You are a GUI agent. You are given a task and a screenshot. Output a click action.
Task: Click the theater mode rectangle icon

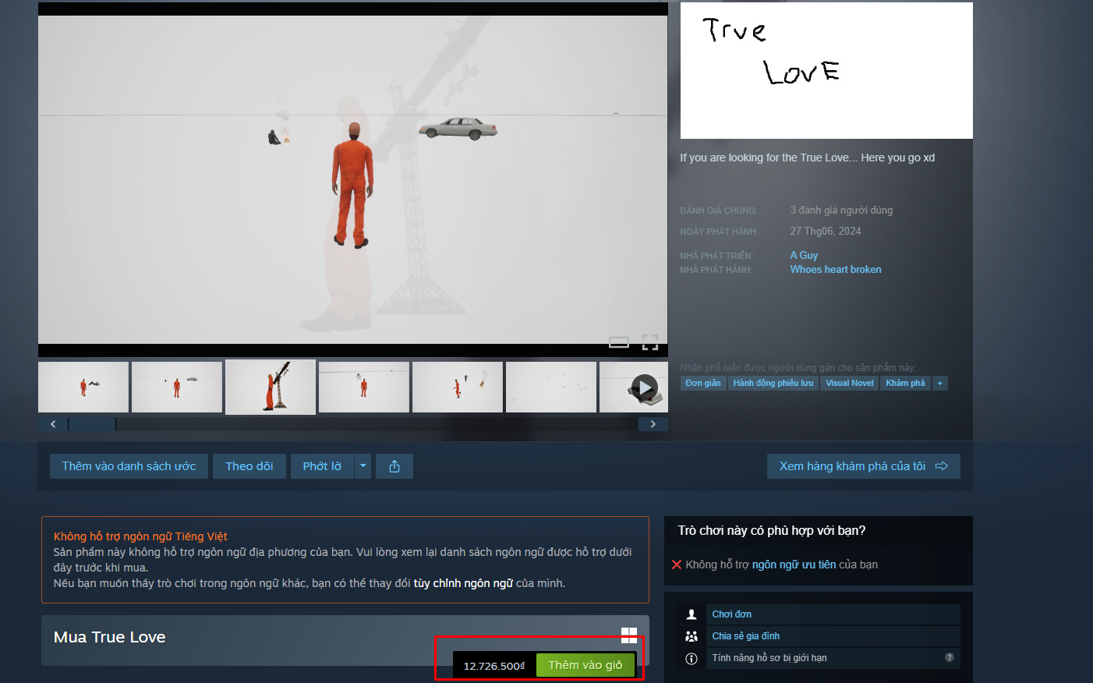tap(619, 342)
